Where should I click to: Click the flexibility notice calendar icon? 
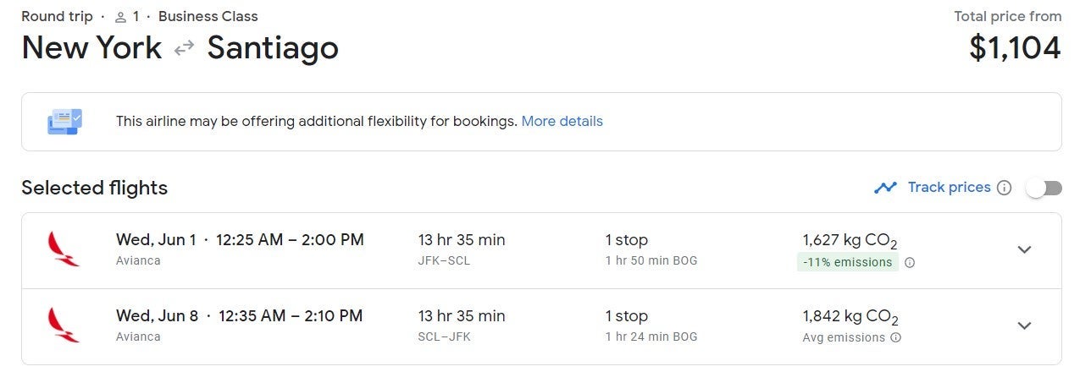coord(64,122)
